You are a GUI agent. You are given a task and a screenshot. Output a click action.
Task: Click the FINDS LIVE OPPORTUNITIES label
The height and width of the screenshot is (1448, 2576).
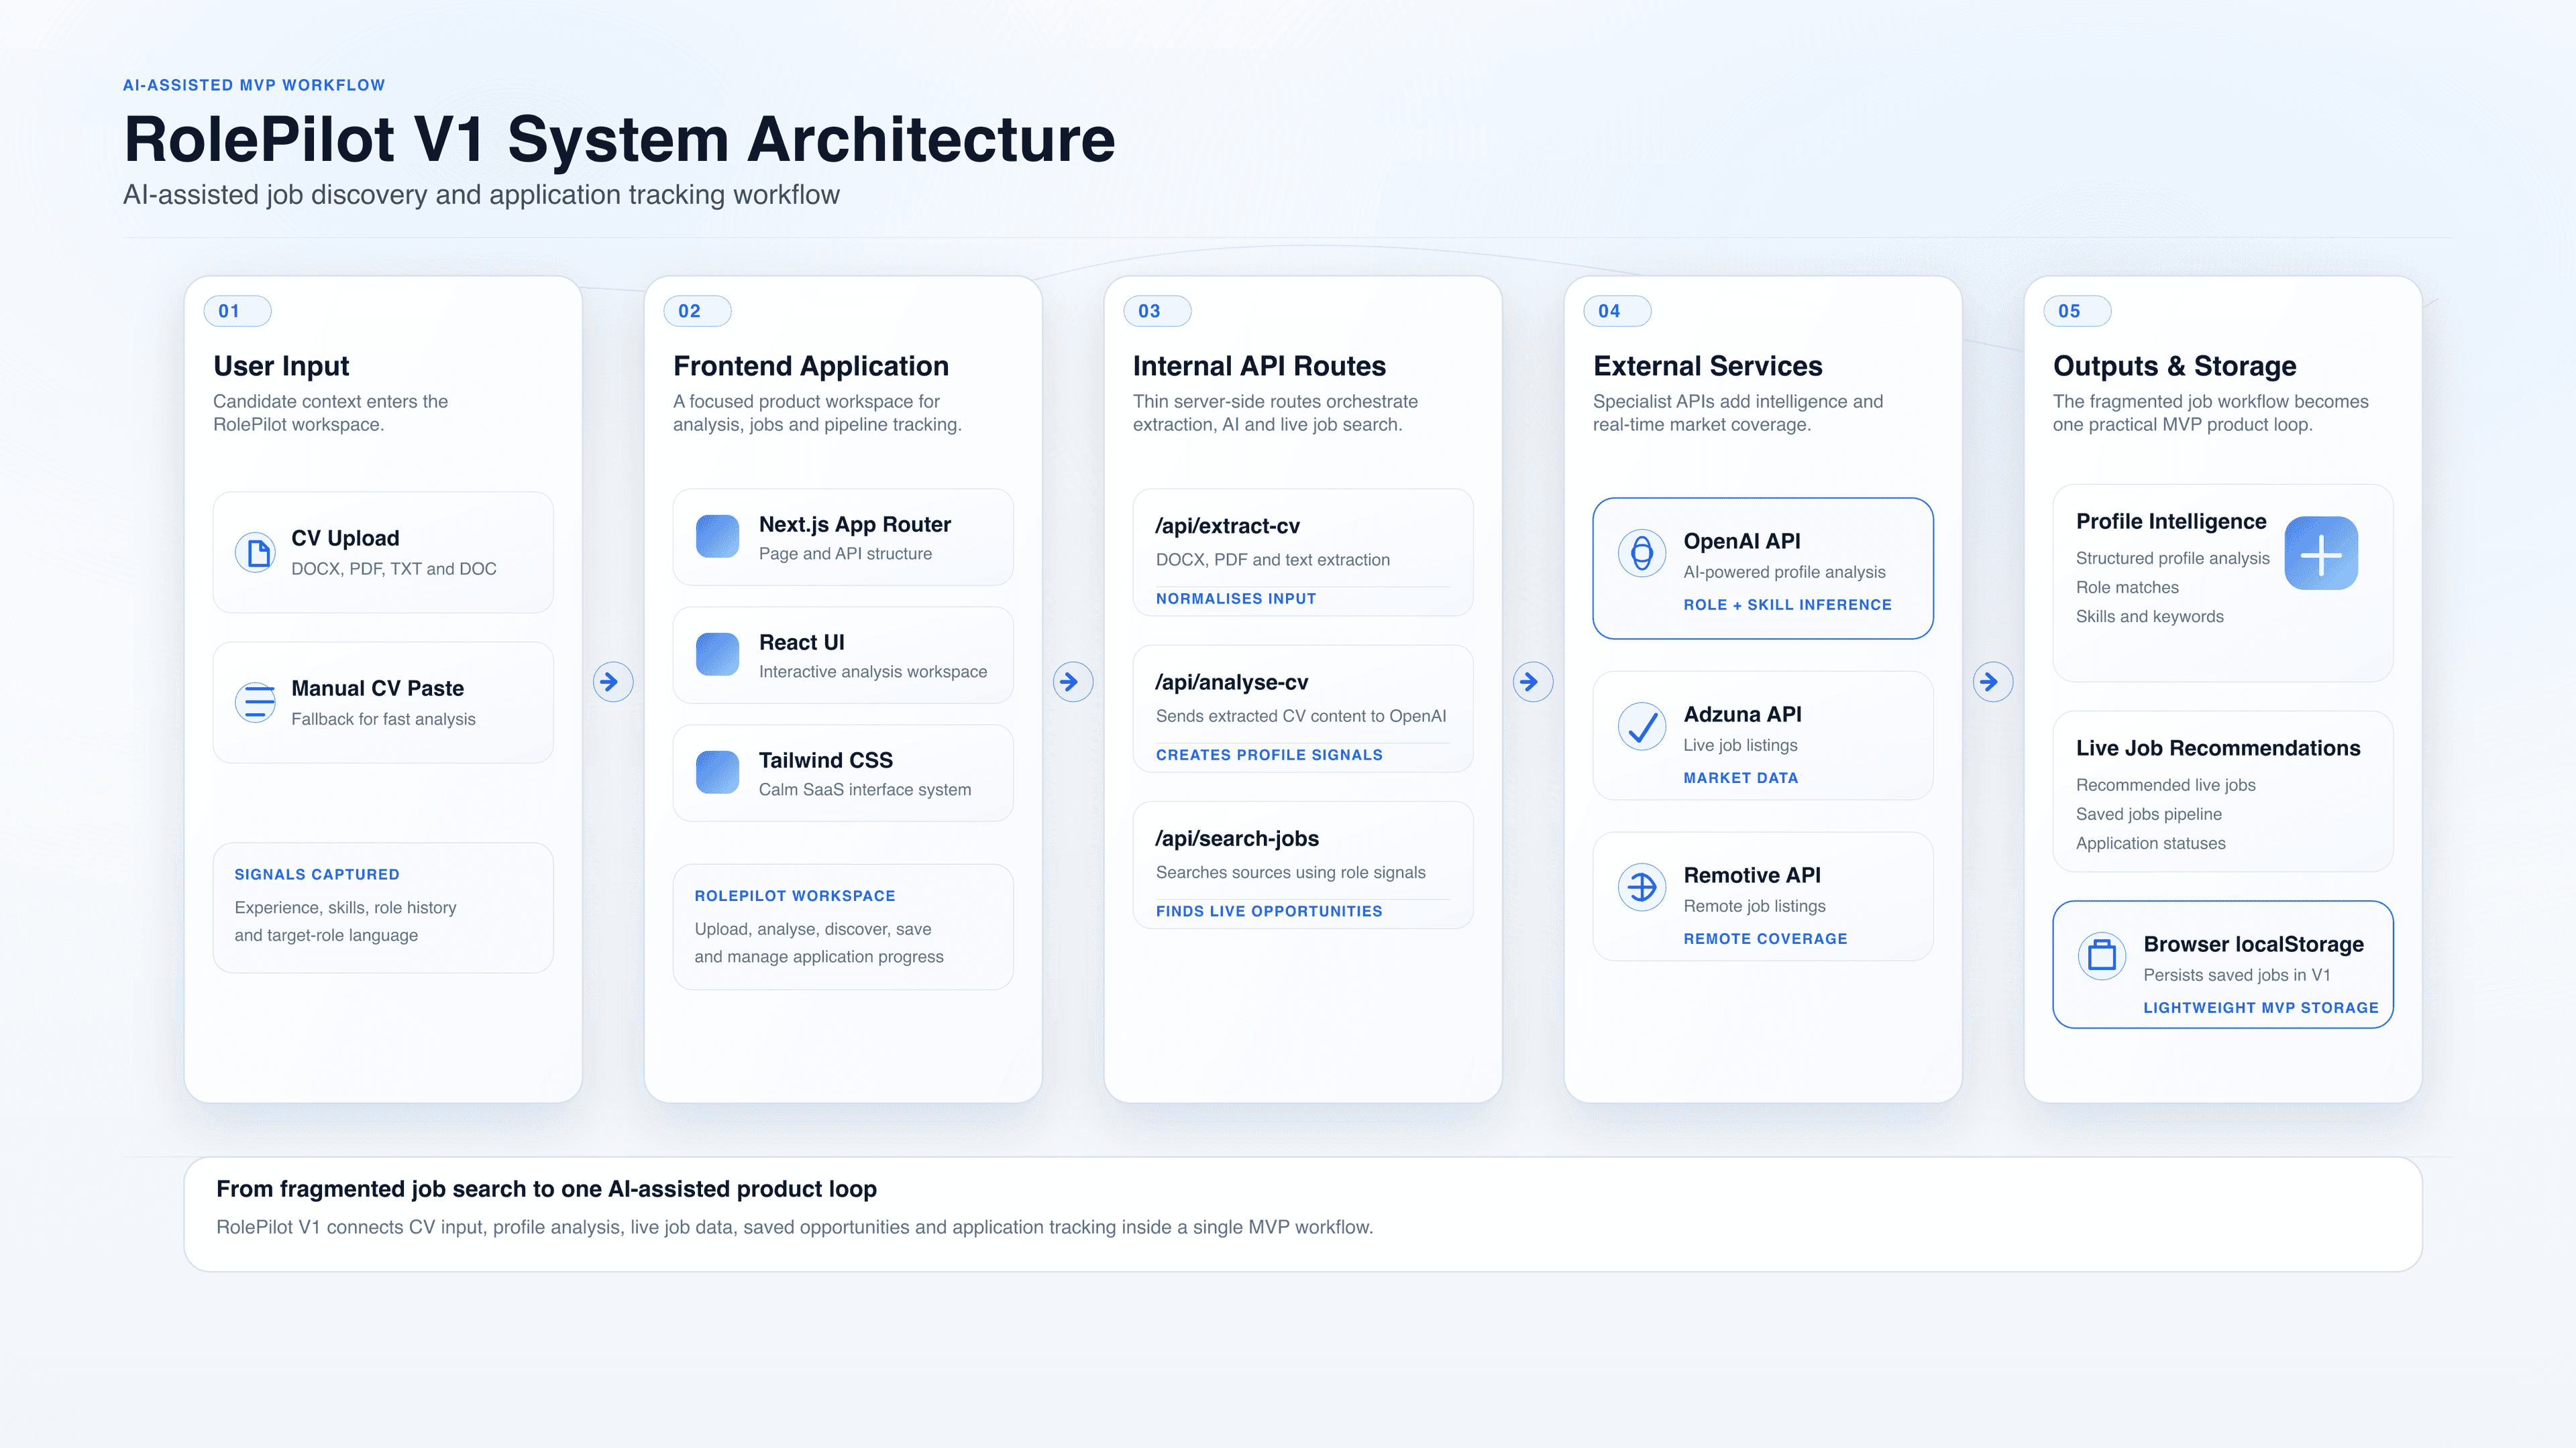point(1269,912)
